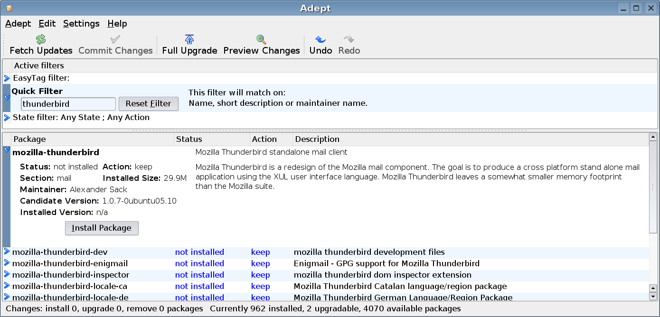
Task: Click 'not installed' status of mozilla-thunderbird-dev
Action: (x=199, y=252)
